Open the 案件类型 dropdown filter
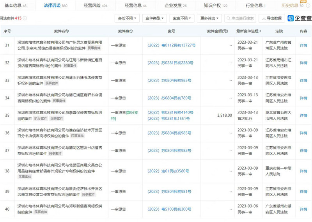 [x=154, y=18]
